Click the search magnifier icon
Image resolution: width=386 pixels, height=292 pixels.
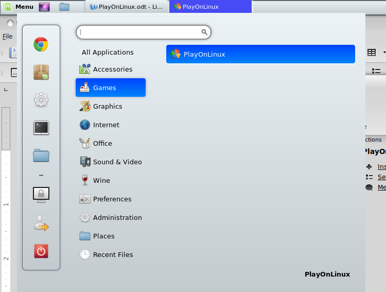click(x=204, y=32)
